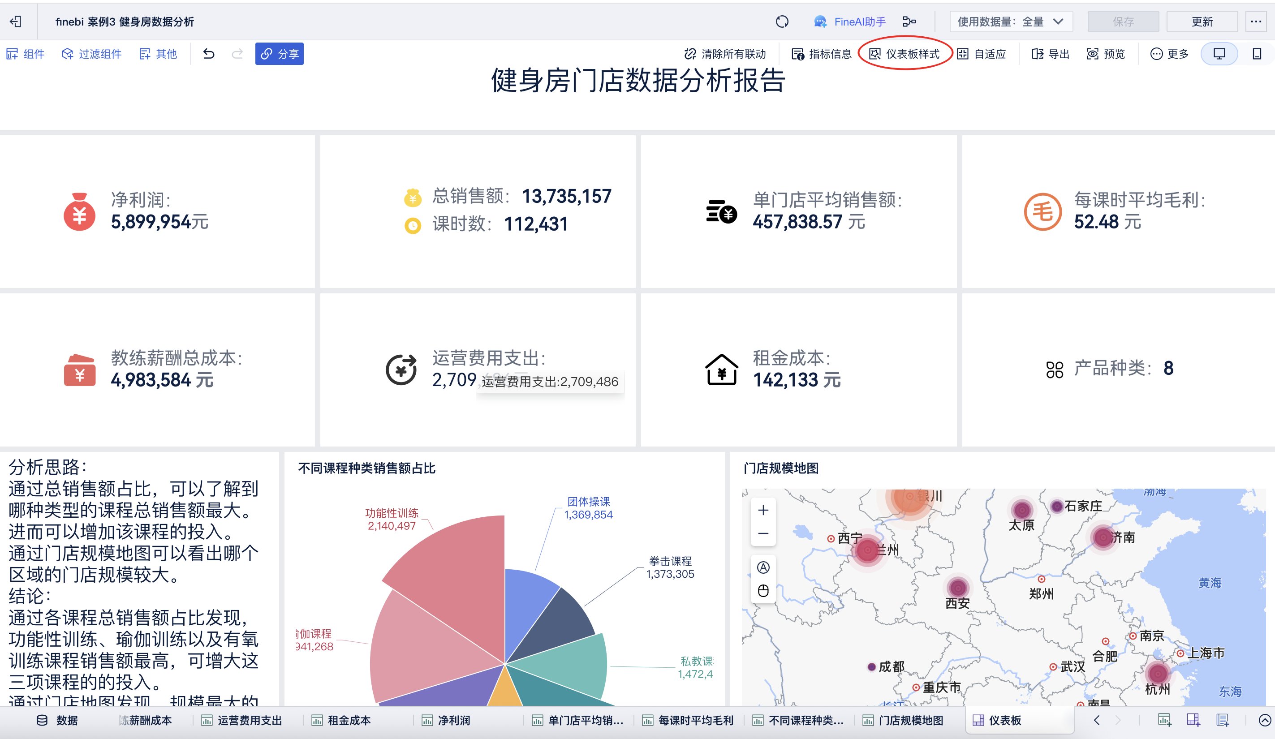Switch to desktop layout view toggle
The height and width of the screenshot is (739, 1275).
1219,54
